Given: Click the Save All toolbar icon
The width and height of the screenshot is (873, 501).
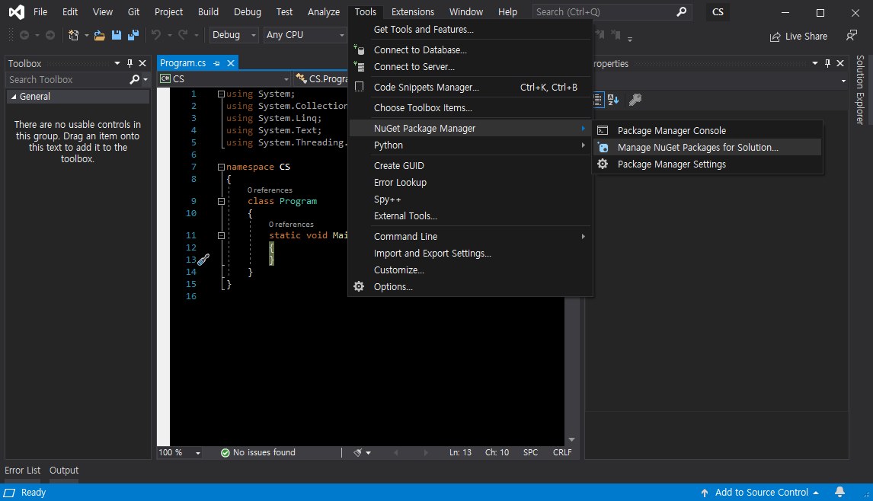Looking at the screenshot, I should [x=133, y=35].
